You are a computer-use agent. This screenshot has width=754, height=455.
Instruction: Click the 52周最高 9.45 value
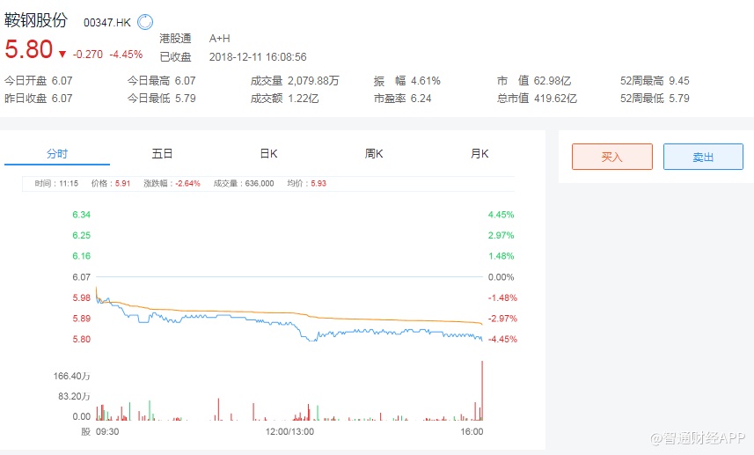tap(679, 81)
